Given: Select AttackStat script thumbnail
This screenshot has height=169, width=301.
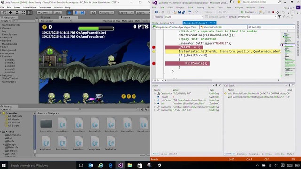Looking at the screenshot, I should coord(63,124).
